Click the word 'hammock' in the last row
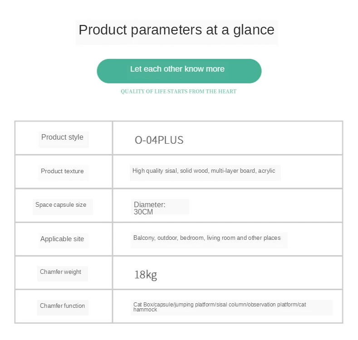The height and width of the screenshot is (340, 358). tap(145, 310)
